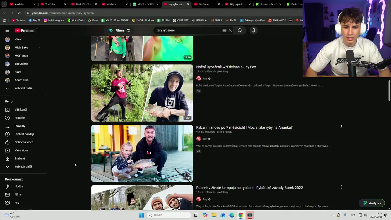The image size is (391, 220).
Task: Show hidden tray icons chevron
Action: [x=332, y=215]
